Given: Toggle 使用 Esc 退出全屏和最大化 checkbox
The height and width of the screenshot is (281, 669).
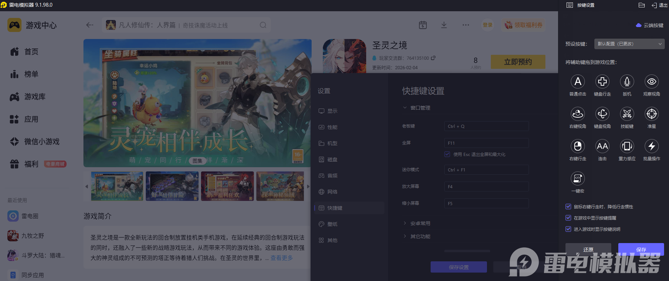Looking at the screenshot, I should click(447, 154).
